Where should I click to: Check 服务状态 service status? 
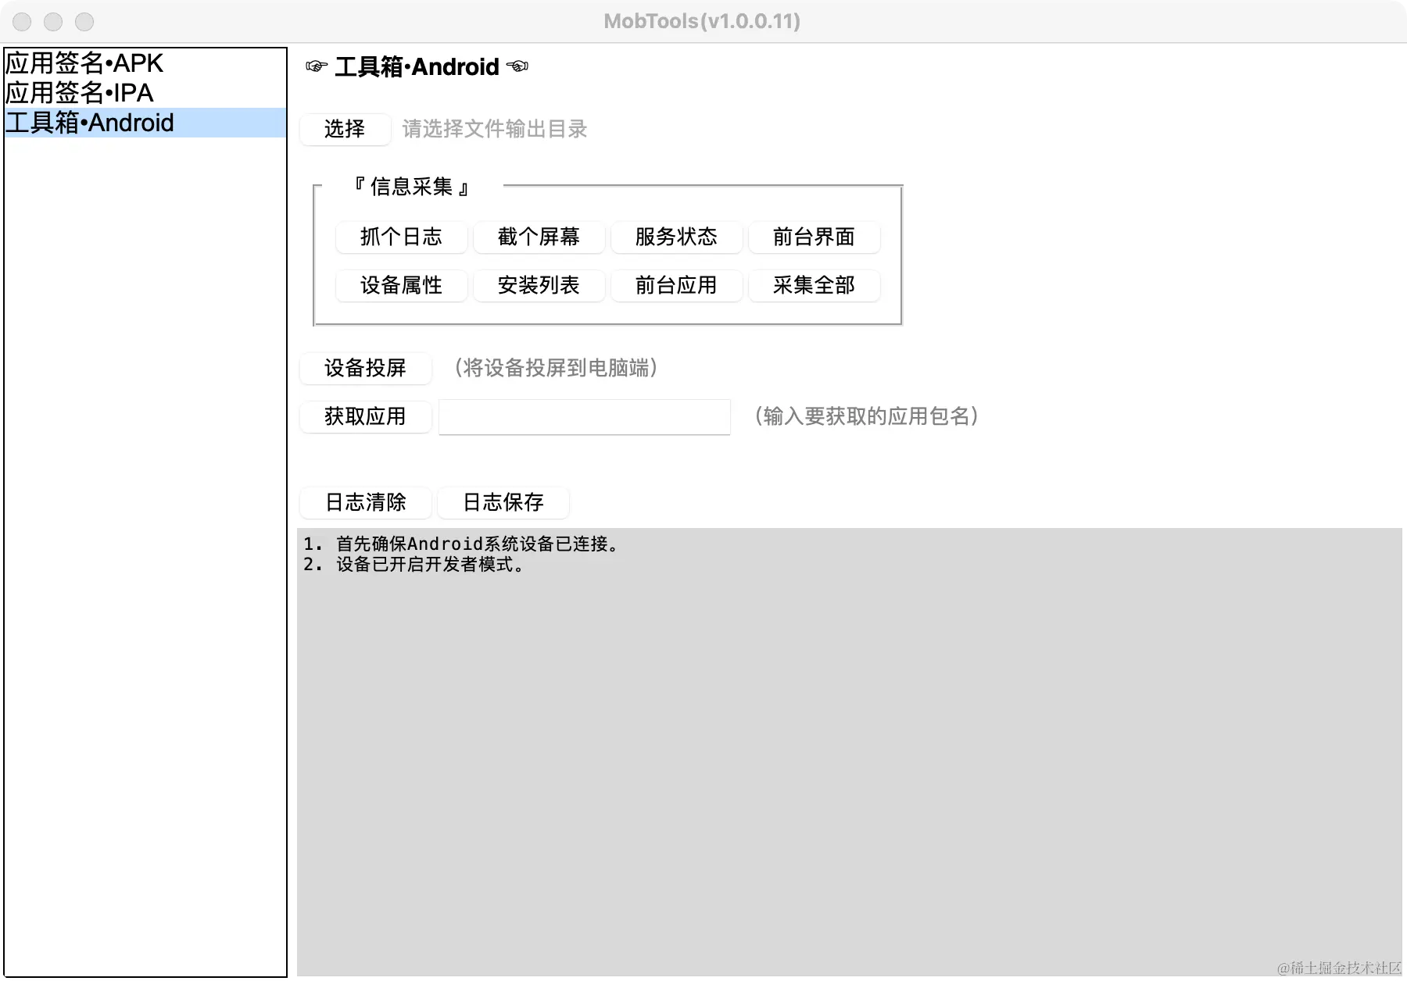676,237
